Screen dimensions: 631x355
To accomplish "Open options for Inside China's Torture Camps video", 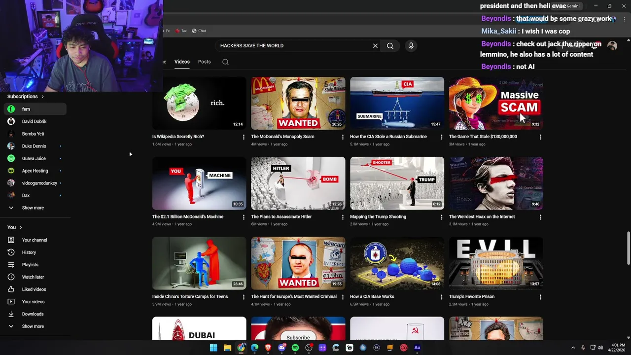I will 244,297.
